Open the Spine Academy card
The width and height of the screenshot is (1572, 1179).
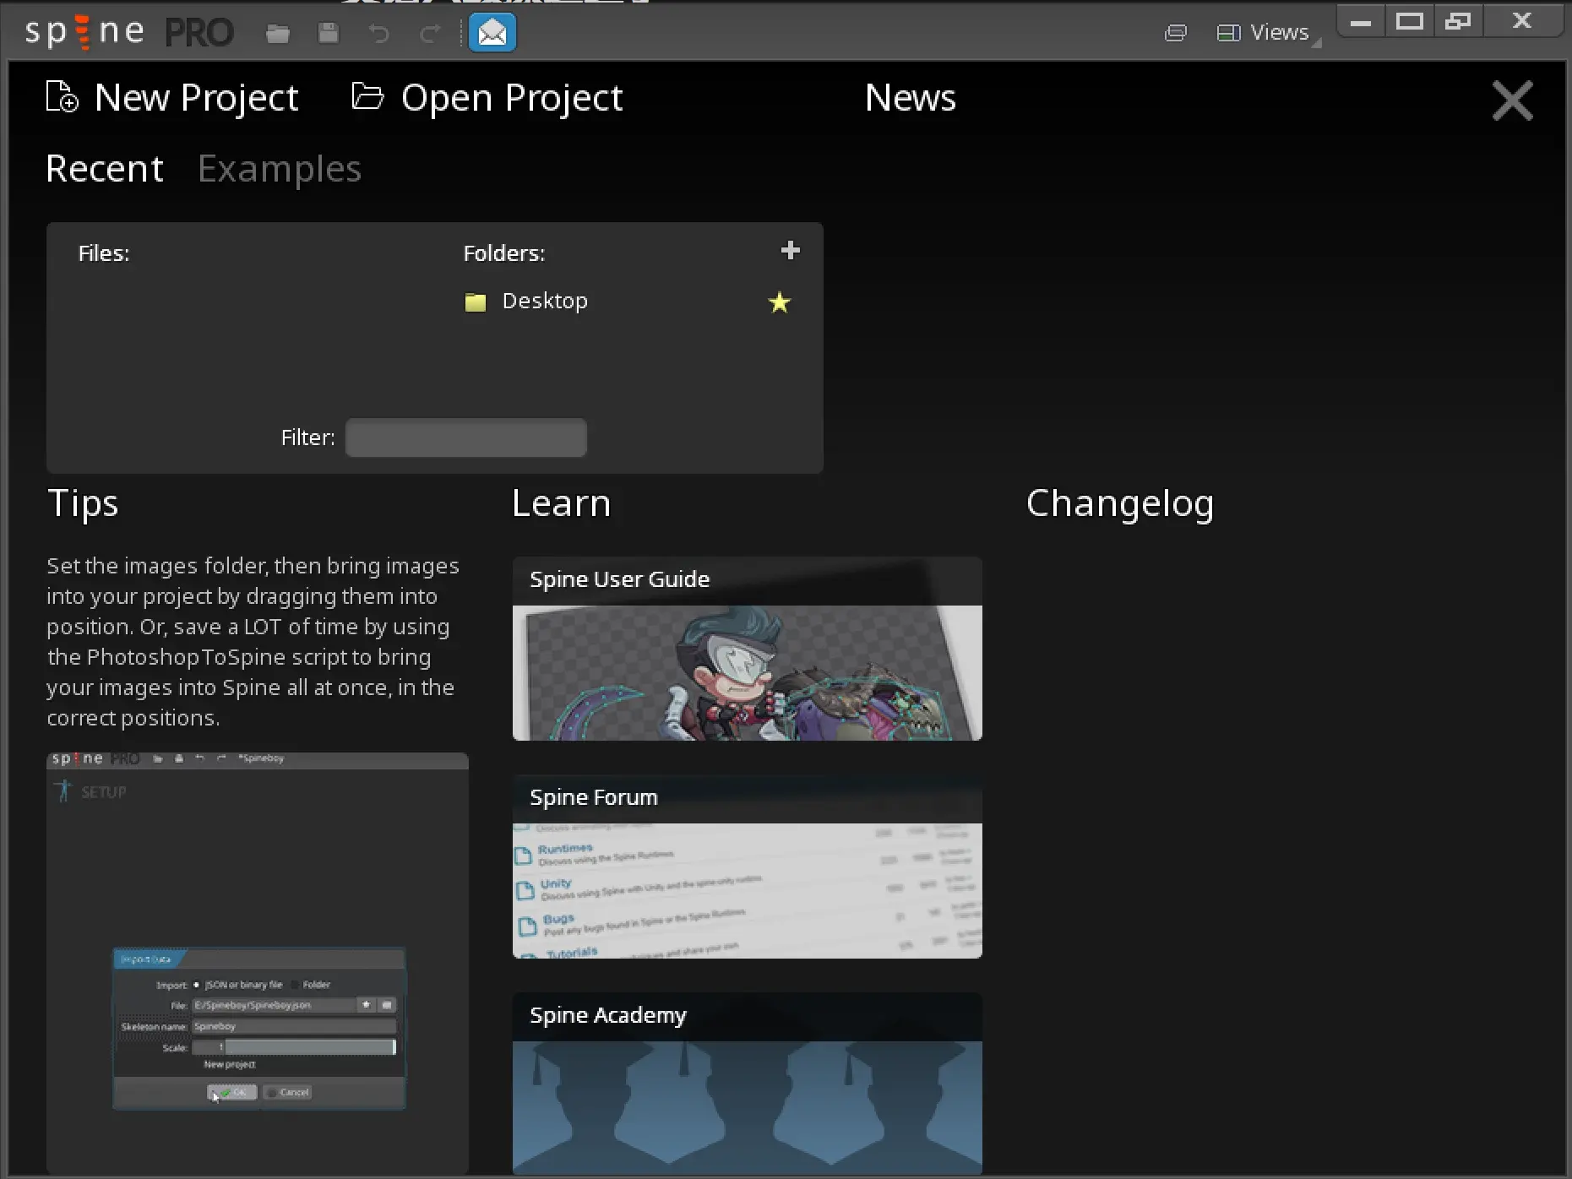coord(748,1084)
